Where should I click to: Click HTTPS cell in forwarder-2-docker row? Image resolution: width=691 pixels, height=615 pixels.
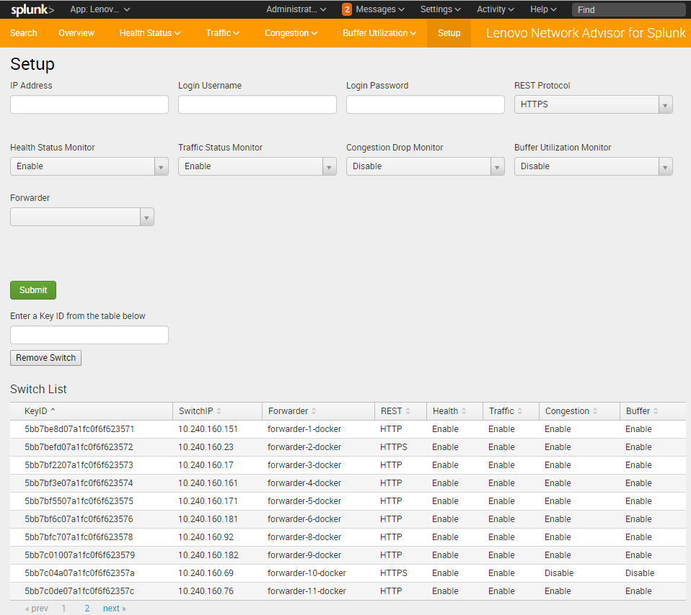[x=394, y=447]
